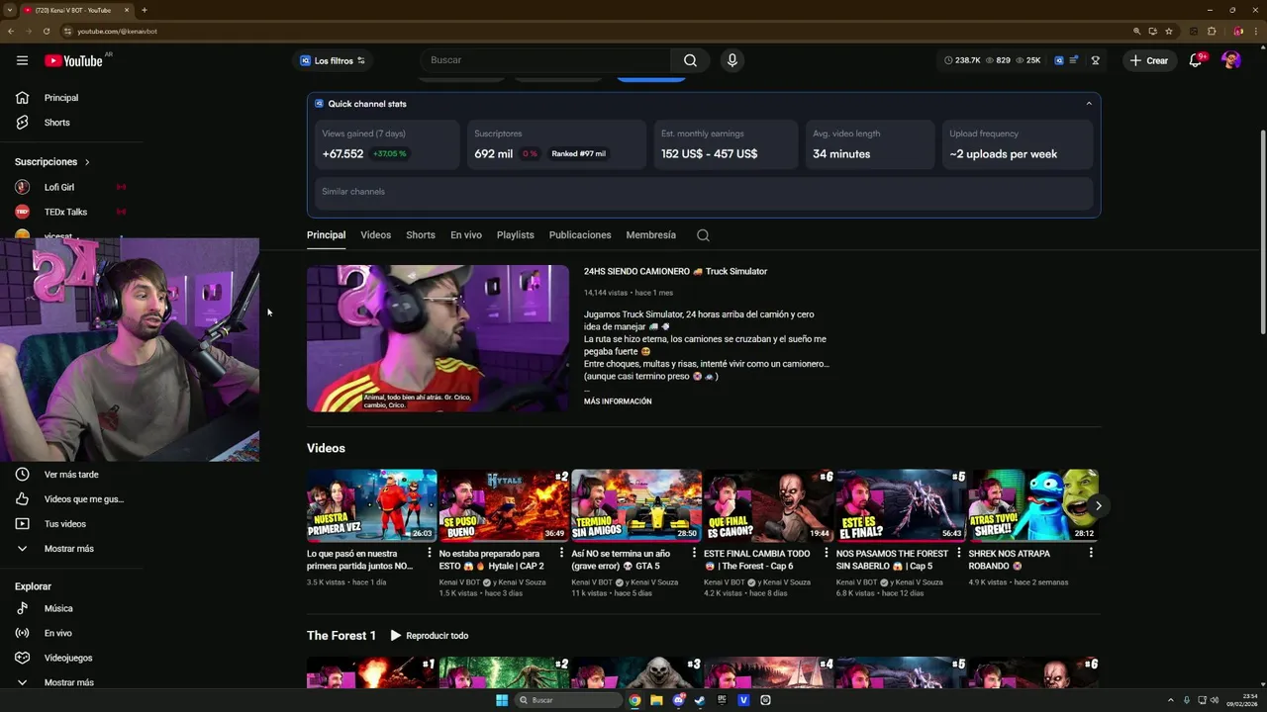The image size is (1267, 712).
Task: Open Steam from the taskbar
Action: click(x=700, y=700)
